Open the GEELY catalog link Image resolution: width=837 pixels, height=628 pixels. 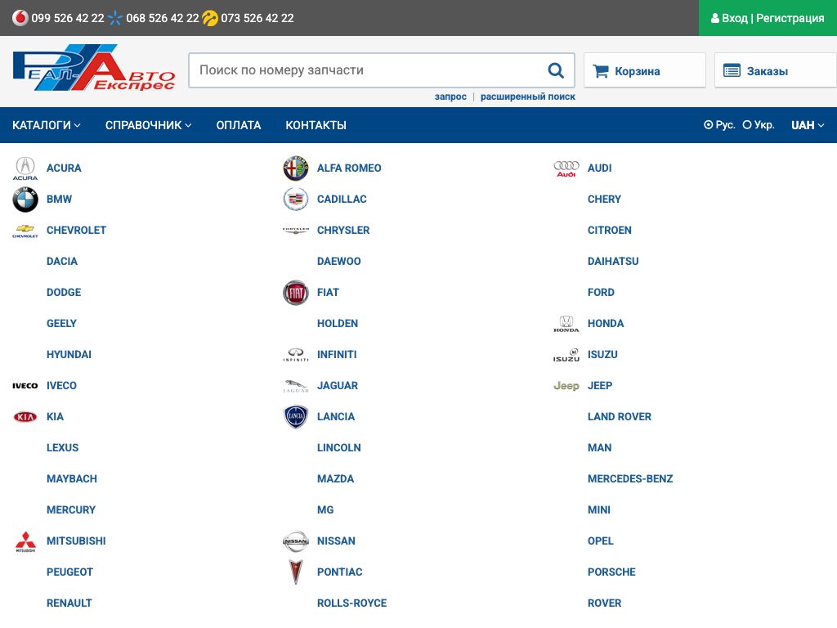coord(61,324)
